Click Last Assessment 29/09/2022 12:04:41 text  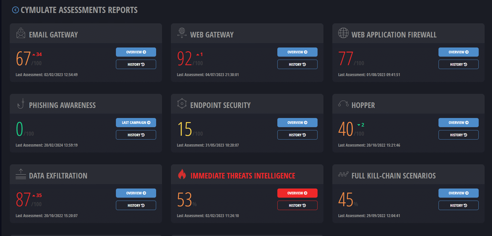(369, 216)
